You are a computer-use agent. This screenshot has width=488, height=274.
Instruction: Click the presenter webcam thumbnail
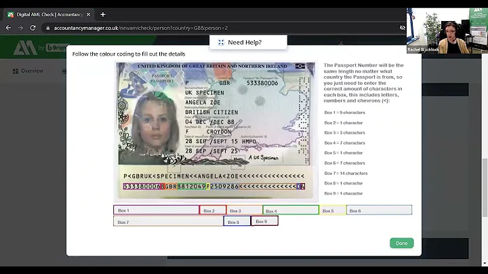coord(447,31)
